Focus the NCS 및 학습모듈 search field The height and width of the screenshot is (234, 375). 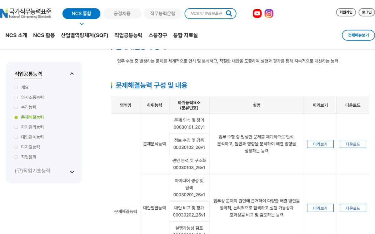click(x=206, y=13)
